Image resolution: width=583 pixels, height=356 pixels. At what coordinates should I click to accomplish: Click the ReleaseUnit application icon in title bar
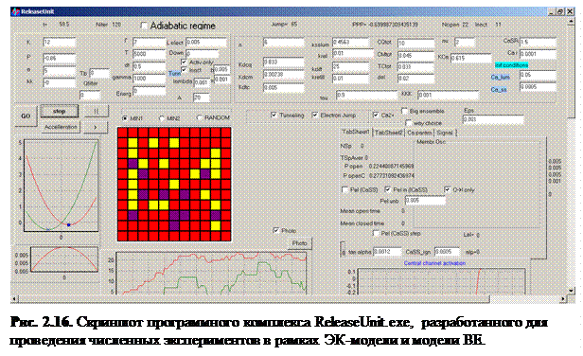tap(15, 11)
